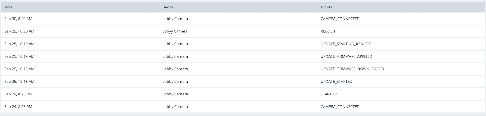The height and width of the screenshot is (116, 486).
Task: Click the UPDATE_FIRMWARE_APPLIED activity
Action: (346, 56)
